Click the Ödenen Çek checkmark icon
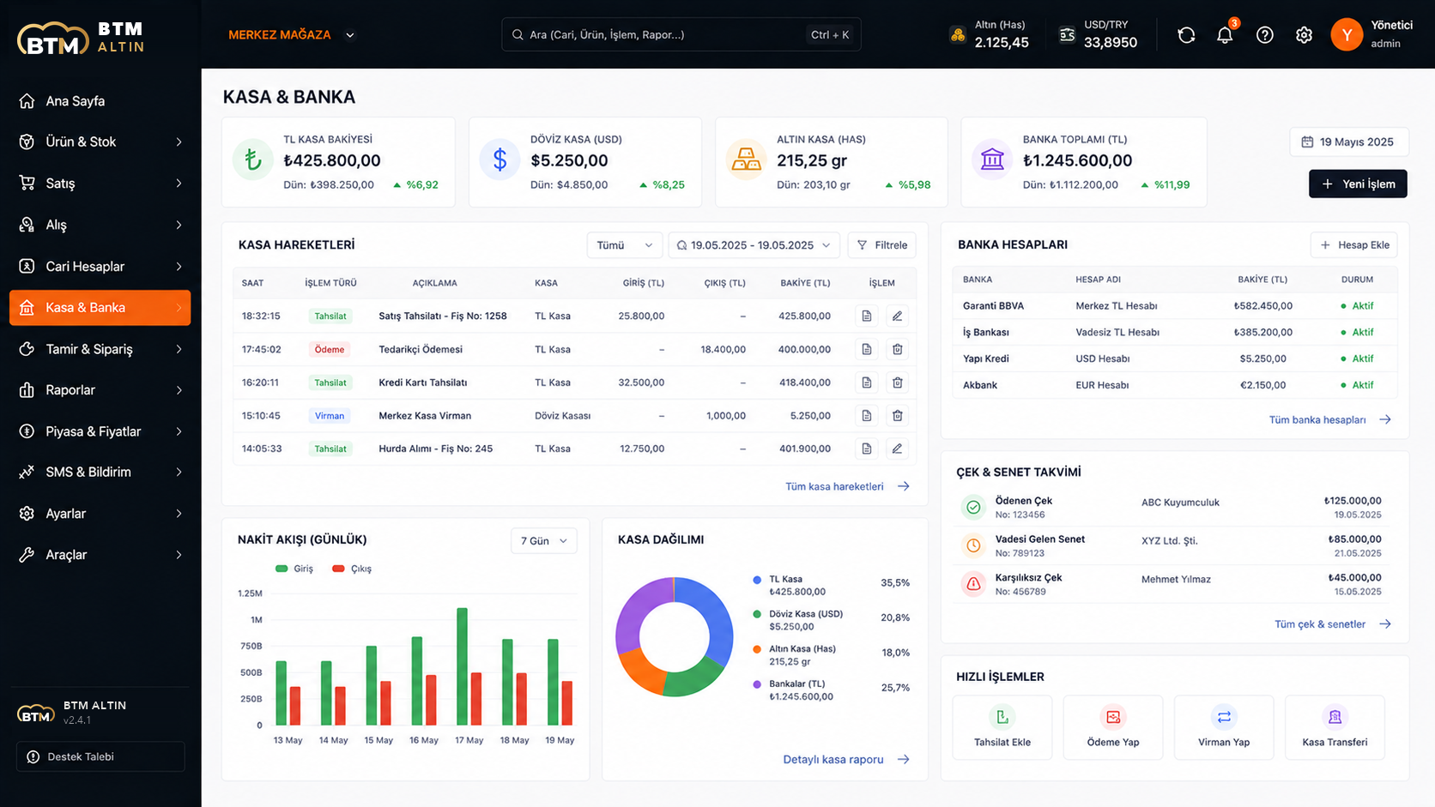Viewport: 1435px width, 807px height. pyautogui.click(x=973, y=508)
